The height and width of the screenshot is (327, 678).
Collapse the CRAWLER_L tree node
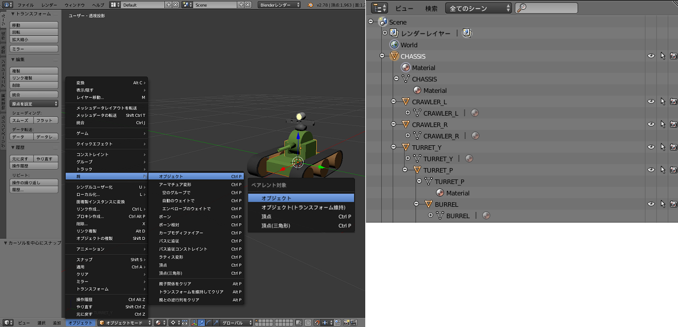point(393,101)
